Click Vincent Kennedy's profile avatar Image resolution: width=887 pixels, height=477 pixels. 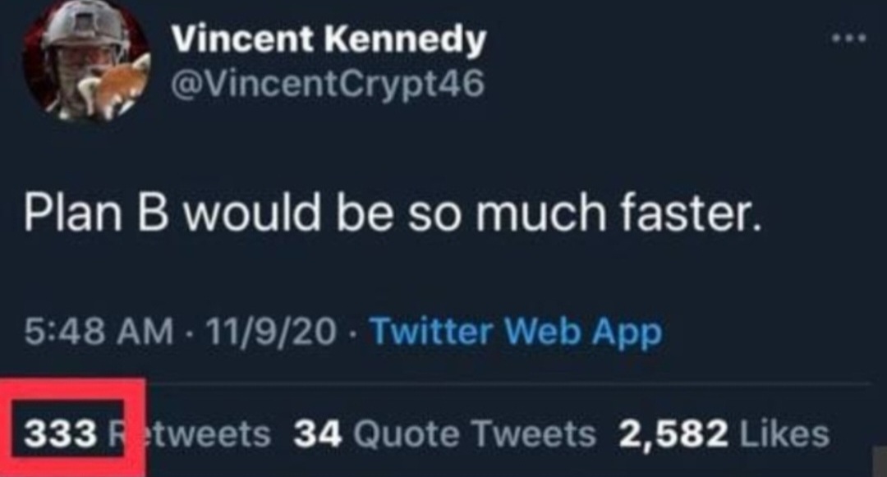click(85, 63)
